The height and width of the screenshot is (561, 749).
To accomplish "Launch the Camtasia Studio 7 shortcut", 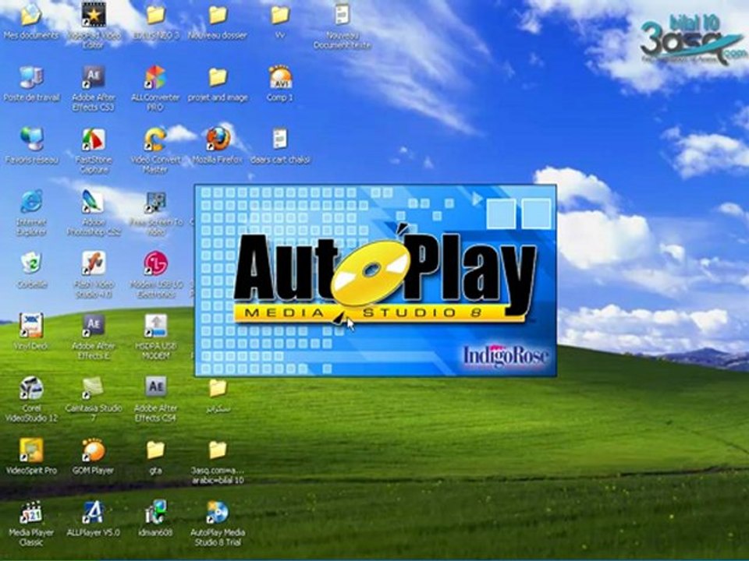I will click(x=93, y=387).
